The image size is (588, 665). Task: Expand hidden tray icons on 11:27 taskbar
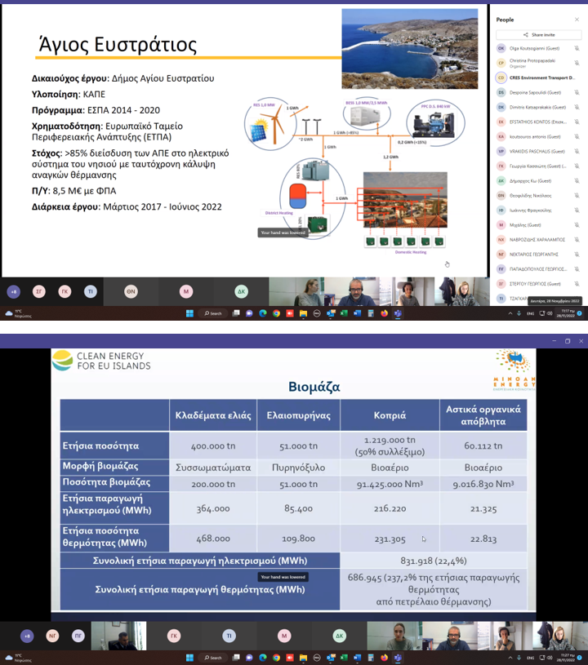[510, 658]
